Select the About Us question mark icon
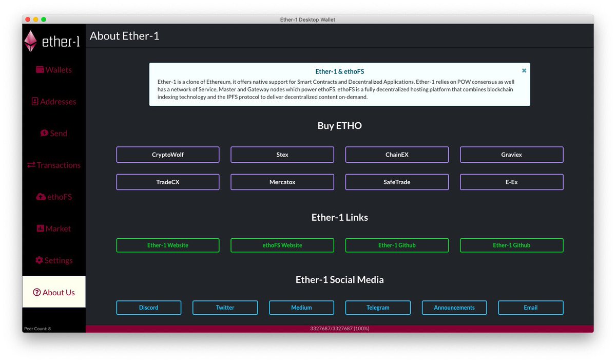The image size is (616, 362). [x=37, y=292]
